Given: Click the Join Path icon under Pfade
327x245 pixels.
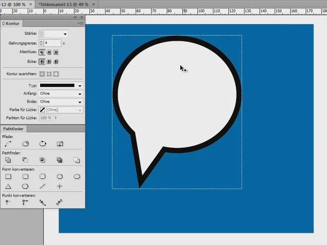Looking at the screenshot, I should coord(8,144).
